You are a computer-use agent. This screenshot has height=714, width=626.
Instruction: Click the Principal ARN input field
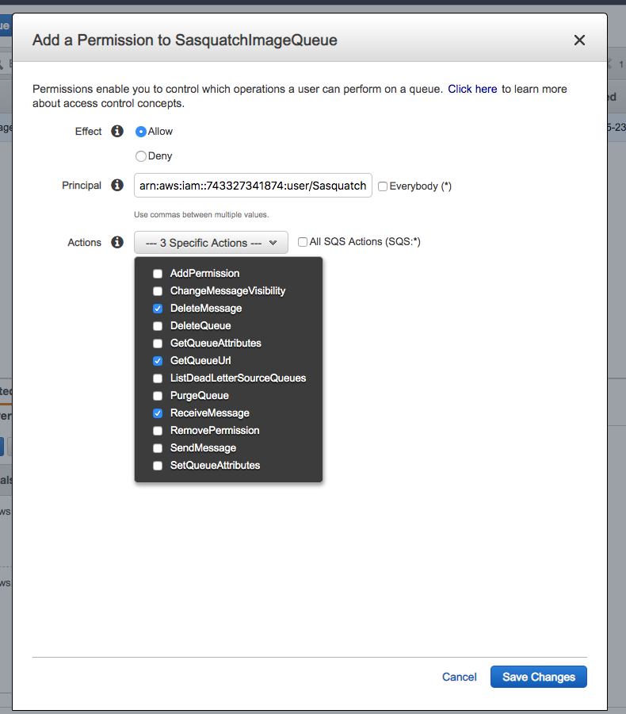253,186
